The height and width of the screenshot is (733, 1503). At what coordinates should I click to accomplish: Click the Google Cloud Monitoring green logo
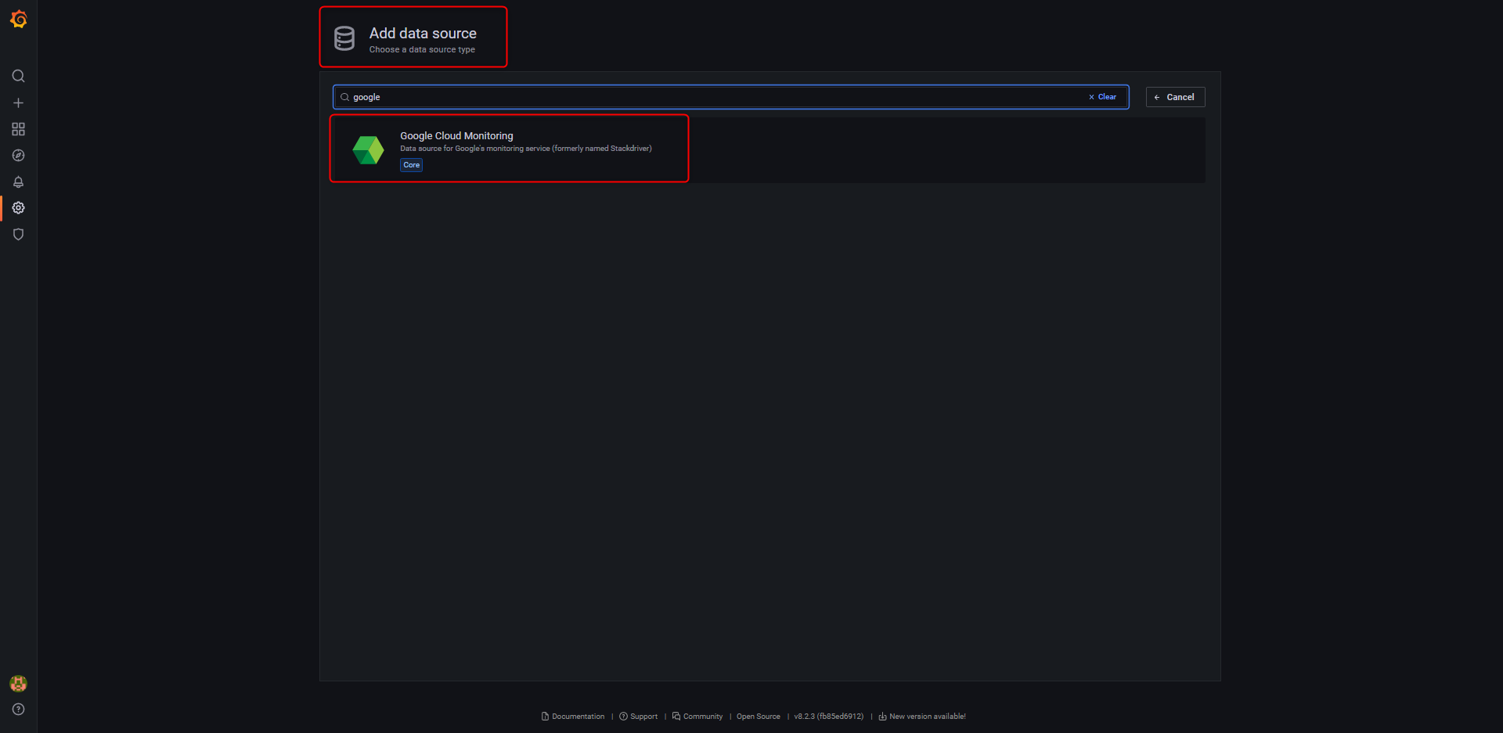(x=368, y=150)
